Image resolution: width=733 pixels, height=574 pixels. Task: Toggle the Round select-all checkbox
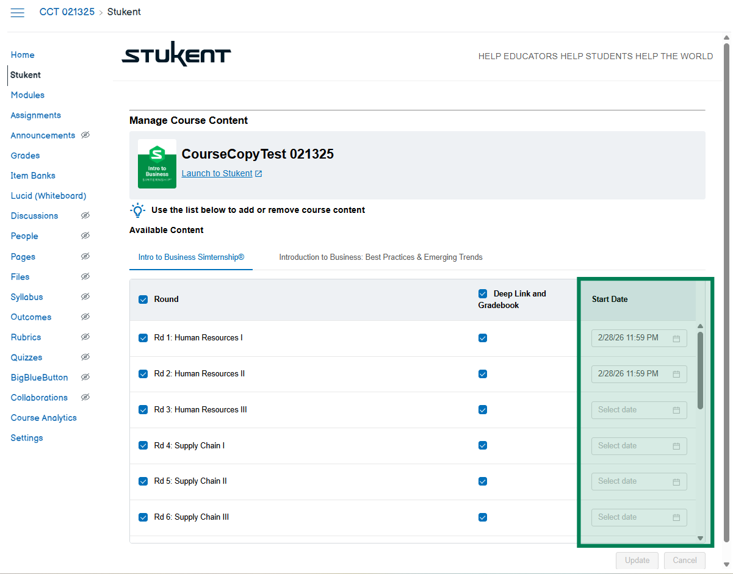pyautogui.click(x=143, y=300)
